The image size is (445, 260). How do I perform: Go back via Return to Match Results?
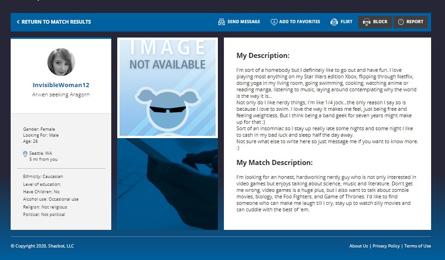tap(56, 22)
